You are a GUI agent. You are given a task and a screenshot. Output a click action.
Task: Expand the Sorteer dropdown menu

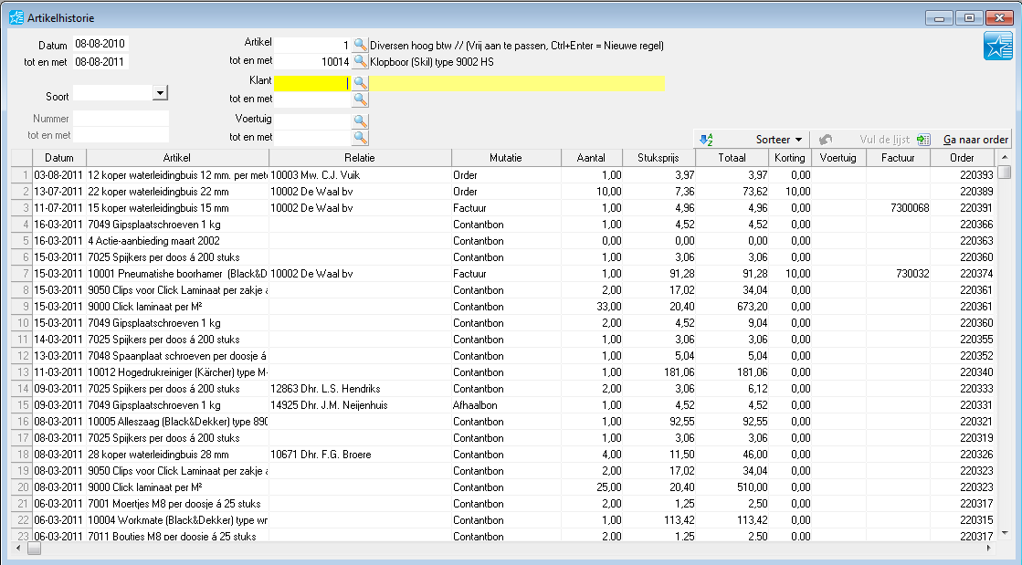click(x=798, y=140)
